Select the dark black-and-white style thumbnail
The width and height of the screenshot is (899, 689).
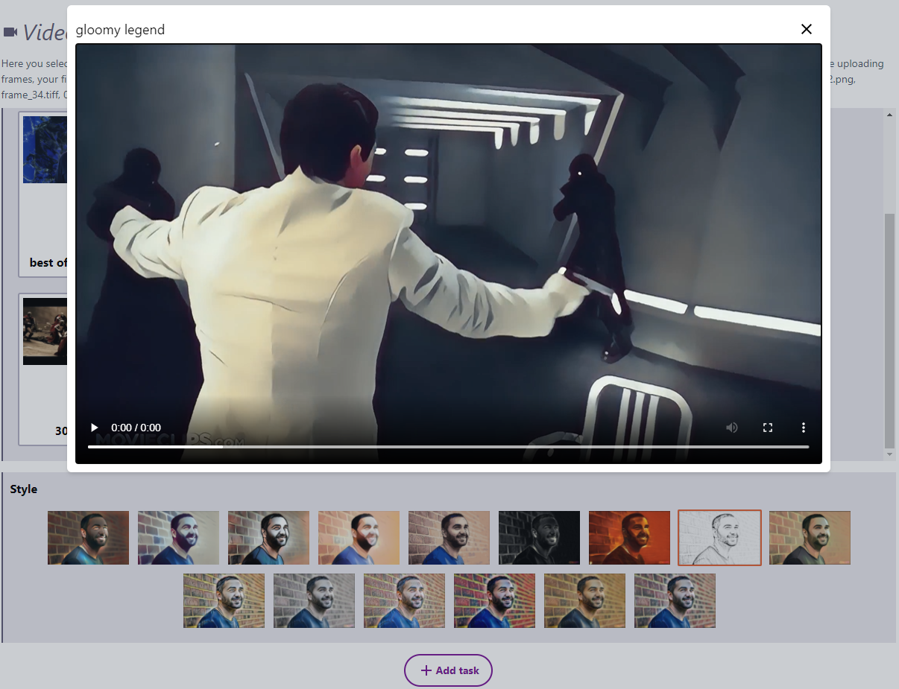click(x=539, y=538)
